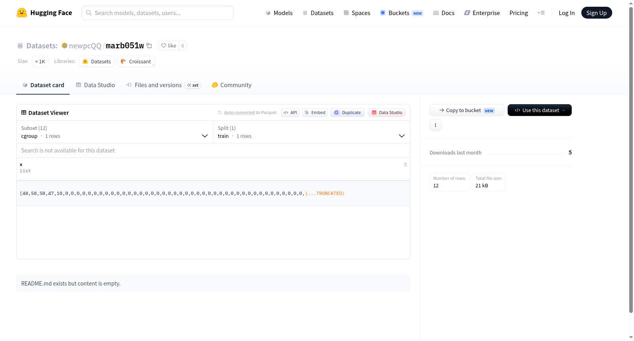Open the Pricing page link
634x341 pixels.
click(x=519, y=13)
